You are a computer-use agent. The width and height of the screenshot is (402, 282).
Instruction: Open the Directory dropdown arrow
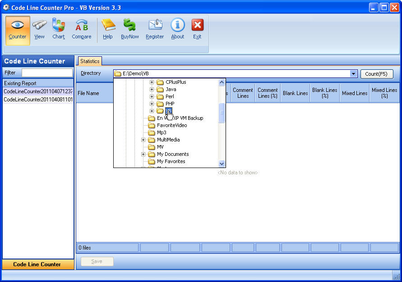pos(353,74)
